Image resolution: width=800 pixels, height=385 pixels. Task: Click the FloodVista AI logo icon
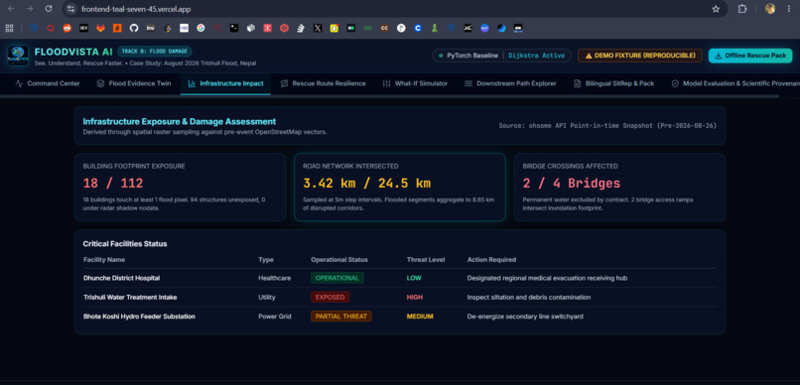(18, 56)
